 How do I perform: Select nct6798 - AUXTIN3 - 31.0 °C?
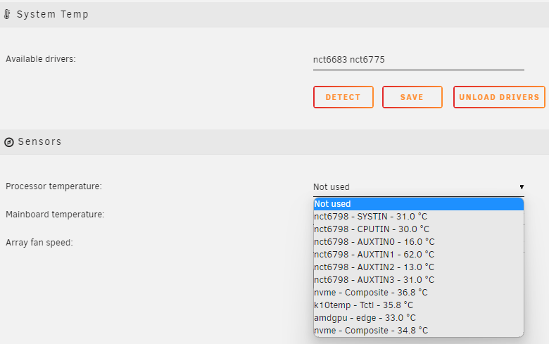pos(418,279)
